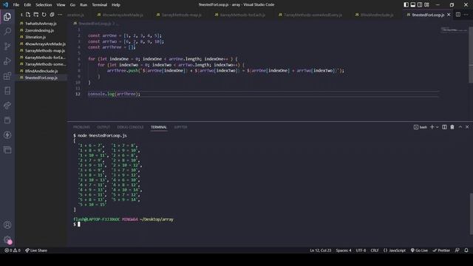Screen dimensions: 473x266
Task: Open the launch profile dropdown arrow
Action: point(437,127)
